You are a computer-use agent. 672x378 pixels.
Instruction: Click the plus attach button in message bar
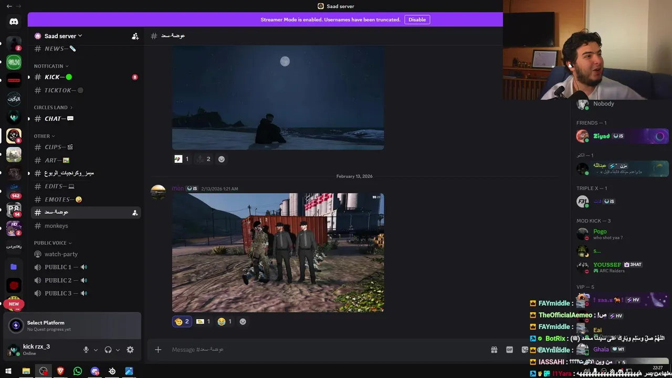pyautogui.click(x=158, y=350)
